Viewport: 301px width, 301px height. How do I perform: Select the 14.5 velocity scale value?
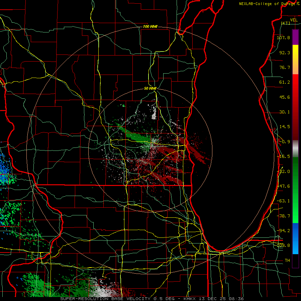[285, 126]
